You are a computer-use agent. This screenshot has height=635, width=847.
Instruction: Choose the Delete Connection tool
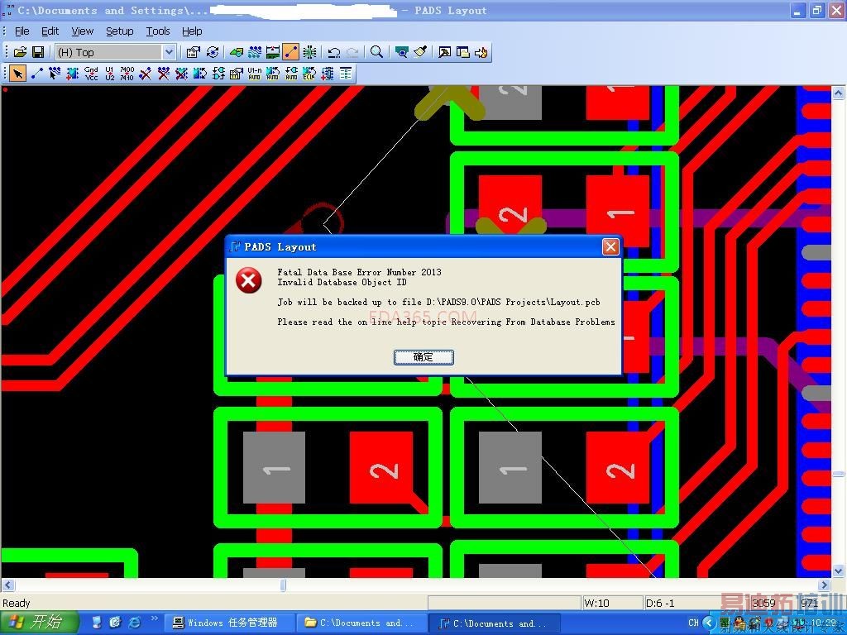(146, 74)
